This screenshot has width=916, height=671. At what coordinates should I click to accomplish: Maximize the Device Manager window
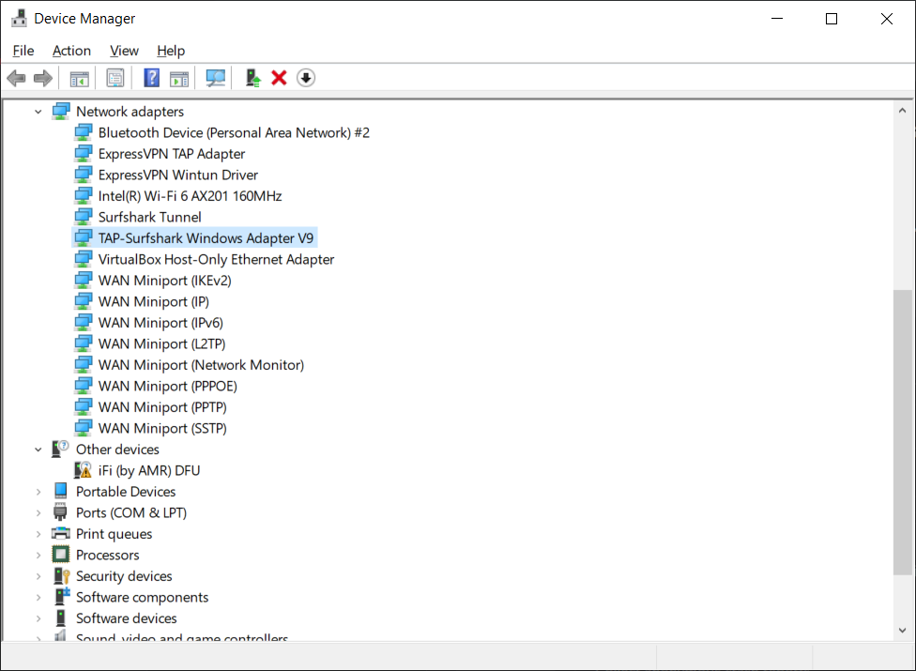[832, 19]
